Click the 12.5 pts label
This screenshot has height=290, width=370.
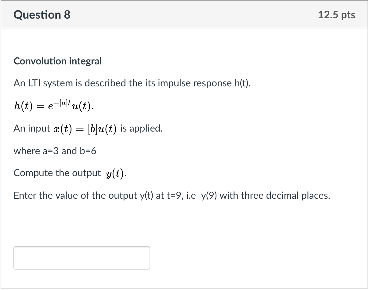336,14
